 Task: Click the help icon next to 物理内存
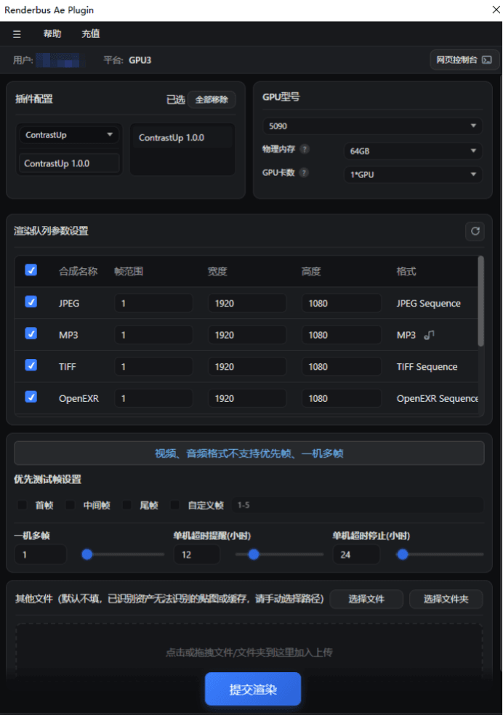[305, 150]
